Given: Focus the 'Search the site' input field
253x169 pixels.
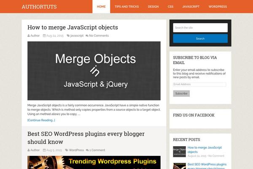Looking at the screenshot, I should [x=200, y=27].
